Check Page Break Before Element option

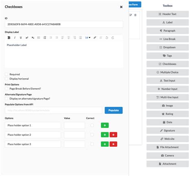(7, 89)
